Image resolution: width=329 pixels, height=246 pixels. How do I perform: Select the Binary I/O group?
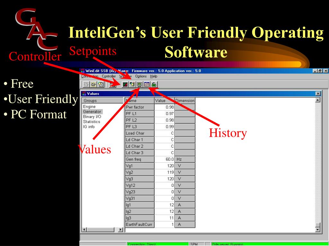pos(92,117)
